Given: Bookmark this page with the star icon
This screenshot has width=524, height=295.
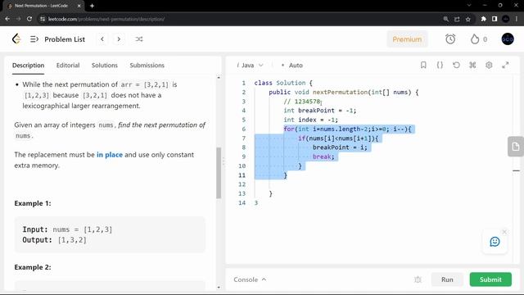Looking at the screenshot, I should coord(468,19).
